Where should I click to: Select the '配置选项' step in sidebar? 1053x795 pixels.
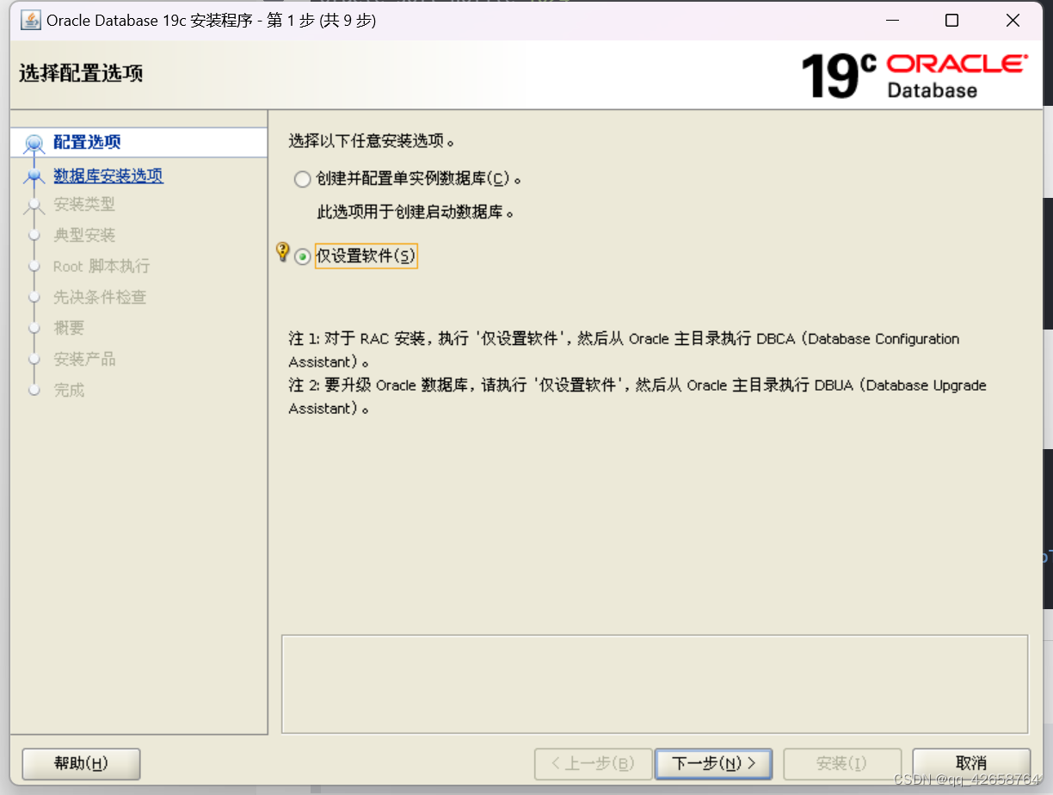coord(87,142)
